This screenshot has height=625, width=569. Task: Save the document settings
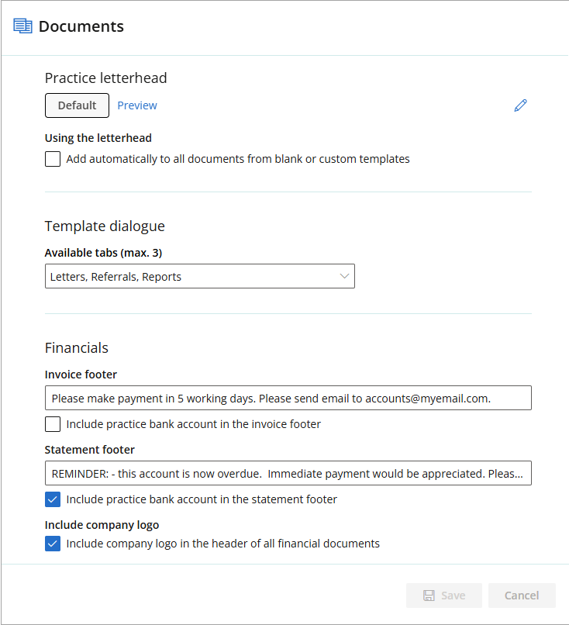tap(444, 596)
